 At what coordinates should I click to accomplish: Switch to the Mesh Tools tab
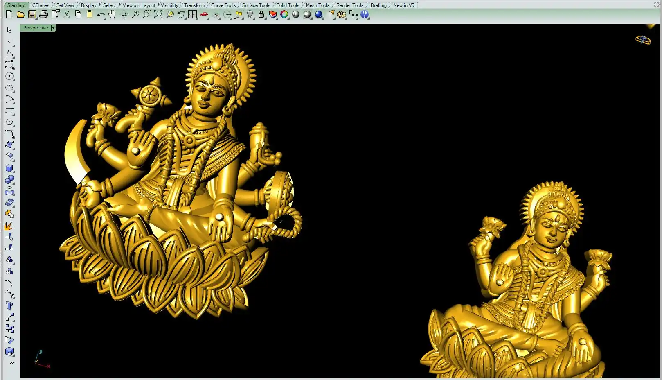[x=317, y=5]
